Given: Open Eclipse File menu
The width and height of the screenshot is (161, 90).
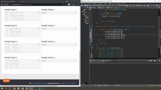Looking at the screenshot, I should coord(82,3).
